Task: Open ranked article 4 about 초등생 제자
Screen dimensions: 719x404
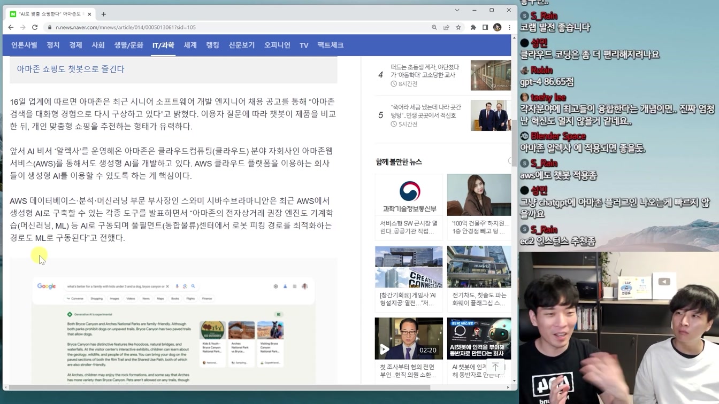Action: [425, 71]
